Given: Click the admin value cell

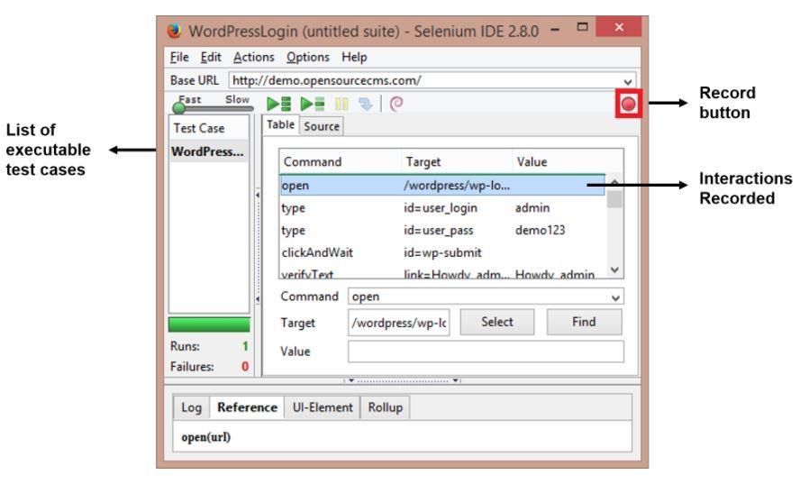Looking at the screenshot, I should click(x=532, y=208).
